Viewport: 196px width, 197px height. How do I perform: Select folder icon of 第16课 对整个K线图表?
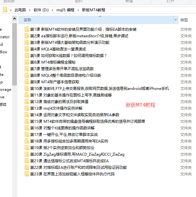pos(27,128)
